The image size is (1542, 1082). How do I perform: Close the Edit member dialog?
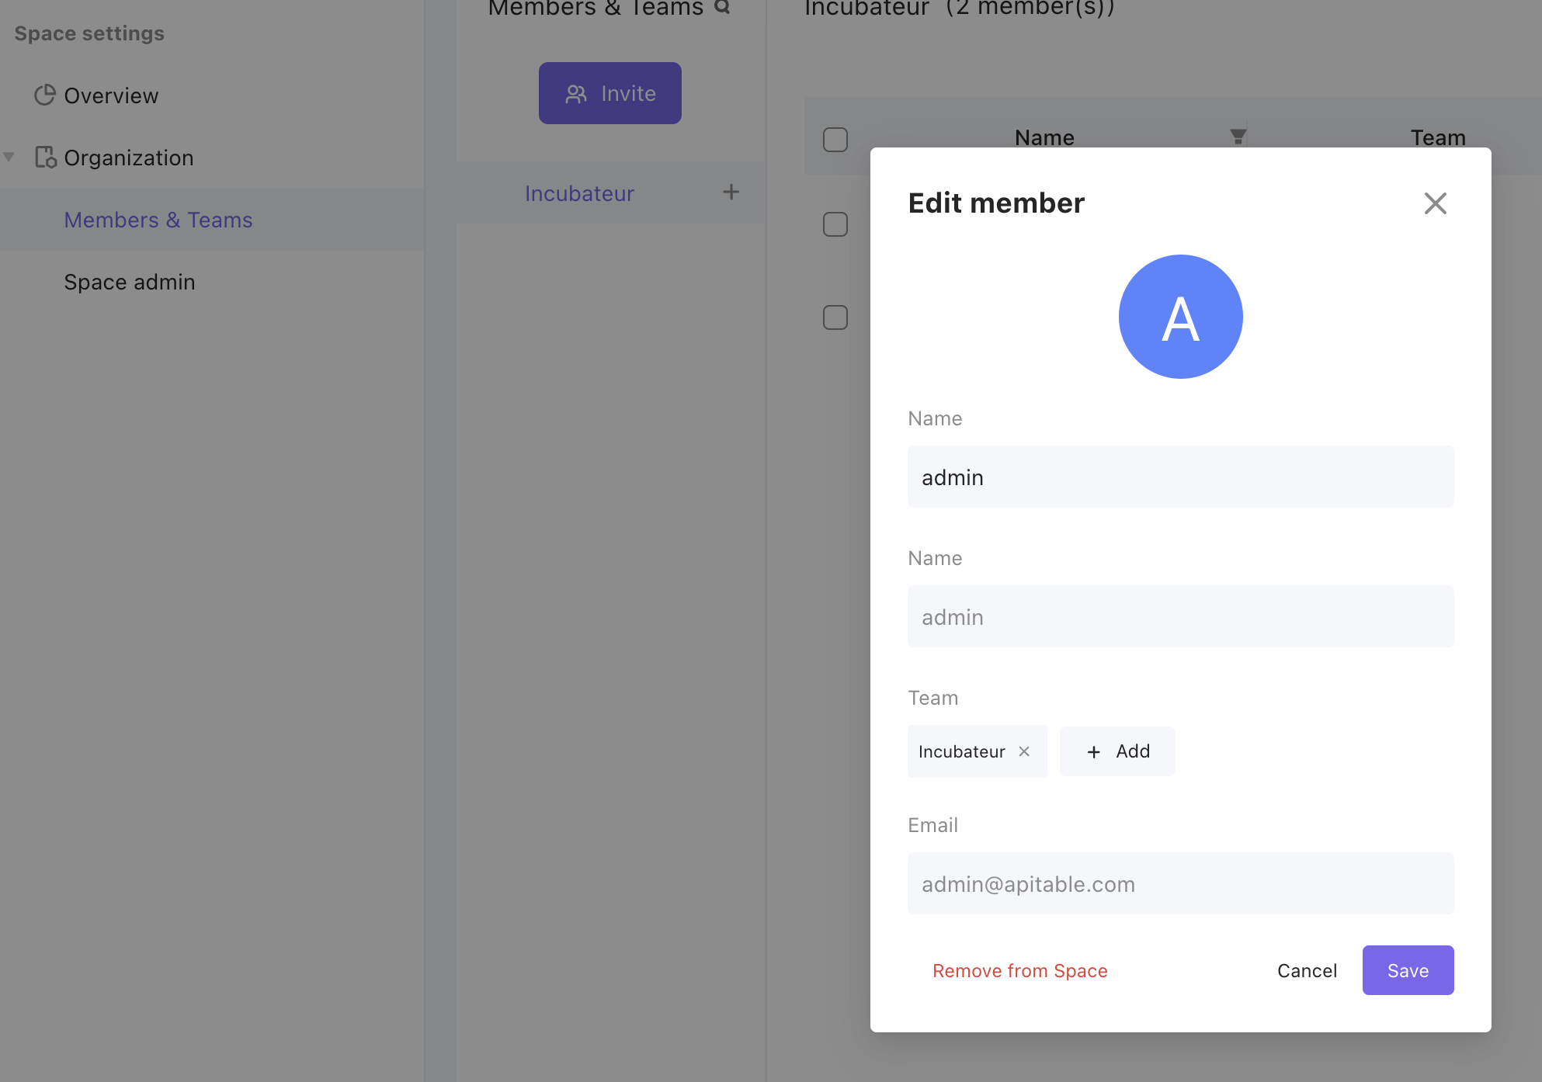pyautogui.click(x=1435, y=203)
